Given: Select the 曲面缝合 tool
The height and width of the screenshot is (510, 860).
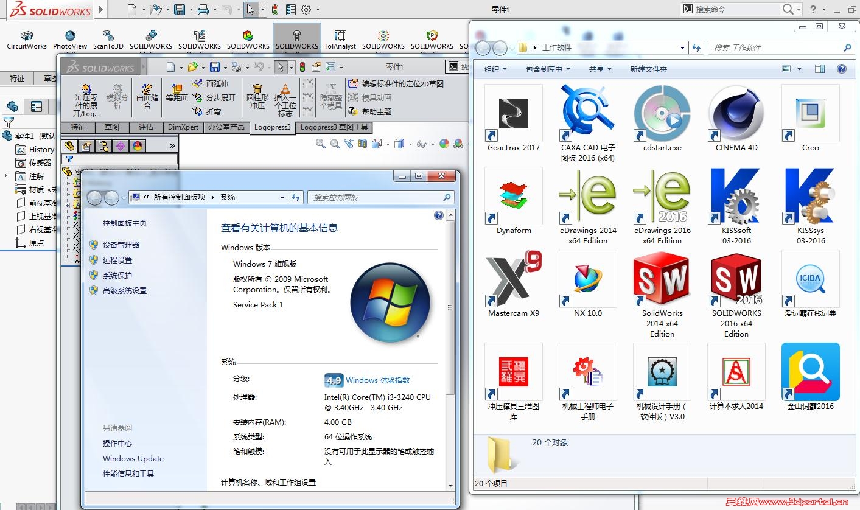Looking at the screenshot, I should pyautogui.click(x=147, y=97).
